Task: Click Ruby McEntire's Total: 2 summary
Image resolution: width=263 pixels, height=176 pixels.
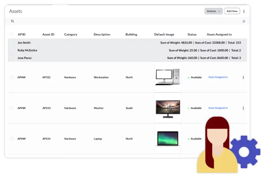Action: [236, 50]
